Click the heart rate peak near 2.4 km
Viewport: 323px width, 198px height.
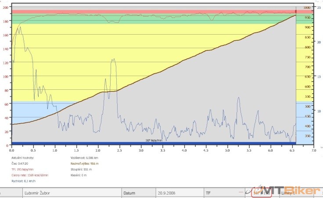(x=113, y=59)
